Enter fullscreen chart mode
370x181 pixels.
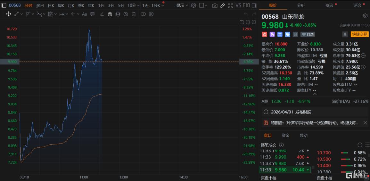(x=231, y=5)
